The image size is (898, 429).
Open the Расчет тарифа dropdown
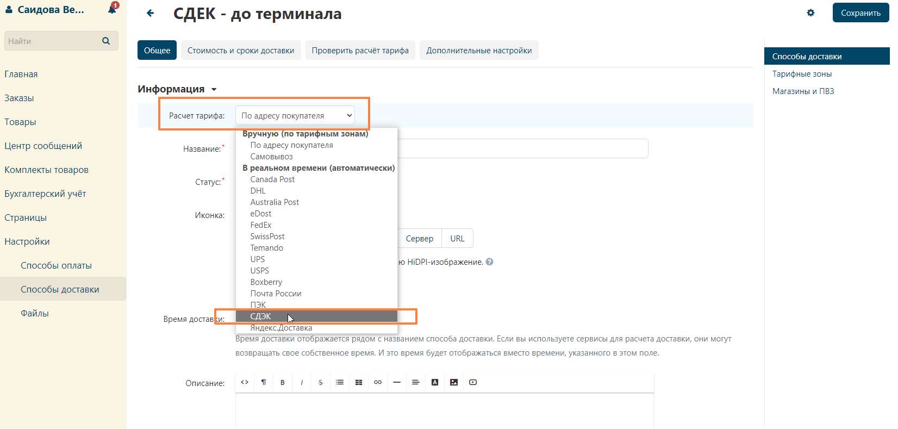pyautogui.click(x=295, y=115)
